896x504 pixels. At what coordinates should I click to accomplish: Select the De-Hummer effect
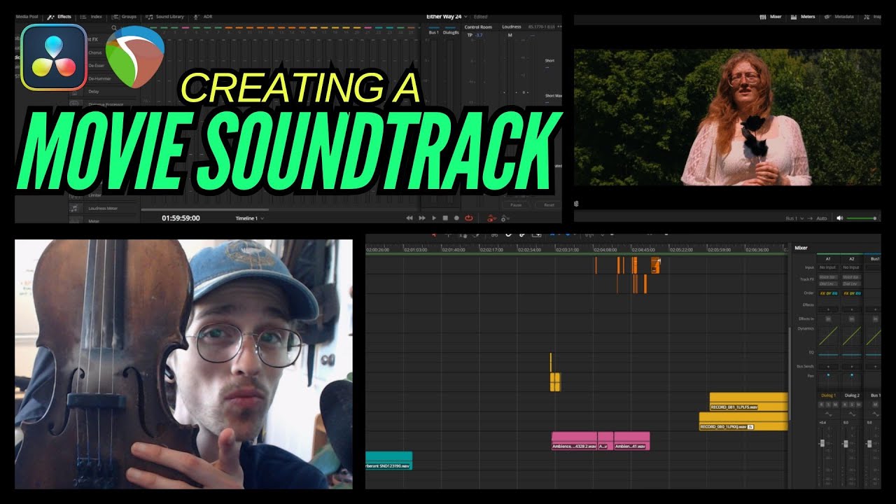[x=99, y=78]
